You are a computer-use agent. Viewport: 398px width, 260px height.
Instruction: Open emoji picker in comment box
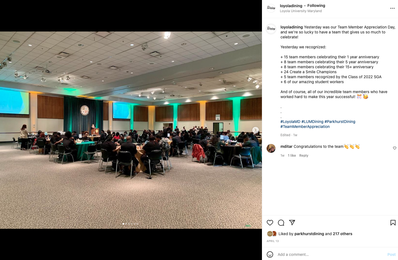(x=270, y=254)
